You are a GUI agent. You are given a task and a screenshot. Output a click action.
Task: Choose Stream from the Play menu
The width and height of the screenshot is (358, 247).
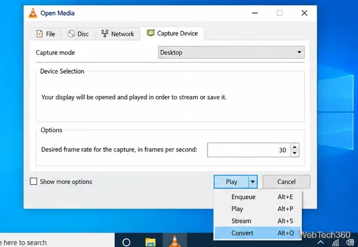(x=258, y=221)
